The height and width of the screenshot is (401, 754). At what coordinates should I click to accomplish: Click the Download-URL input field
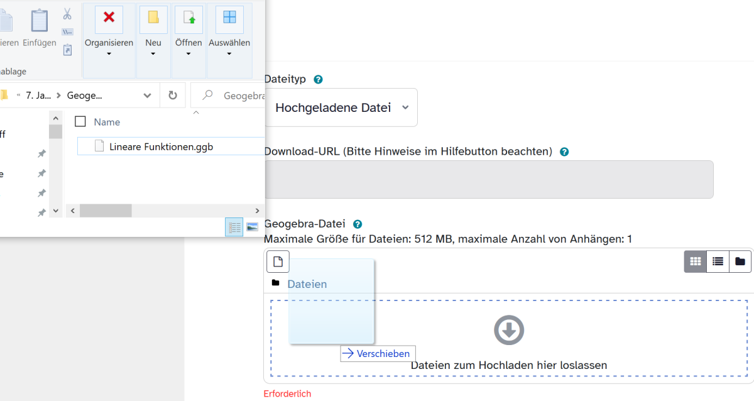[x=489, y=180]
